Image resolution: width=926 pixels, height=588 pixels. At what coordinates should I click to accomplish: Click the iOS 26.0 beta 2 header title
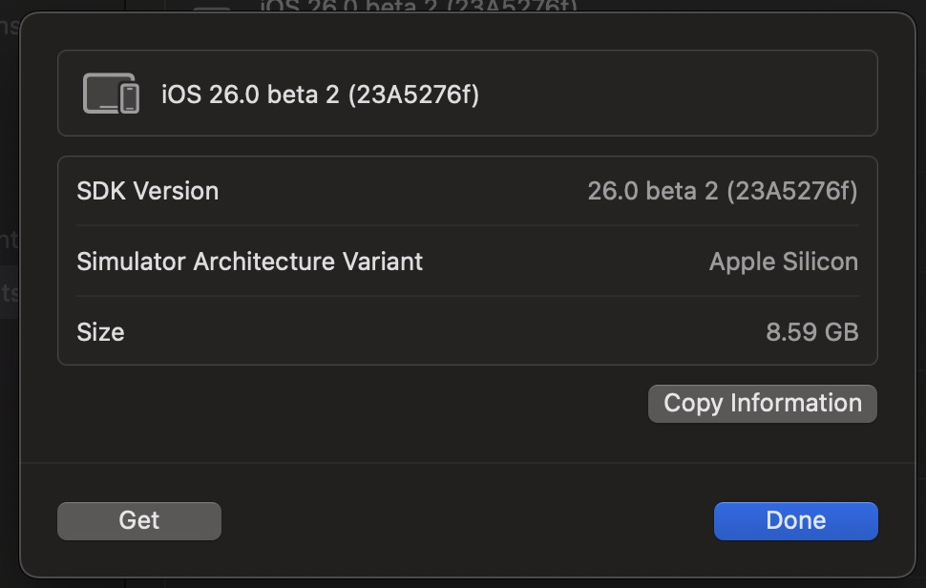point(321,94)
